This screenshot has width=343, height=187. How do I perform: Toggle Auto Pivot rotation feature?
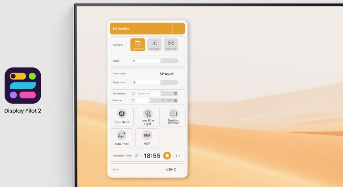tap(121, 138)
